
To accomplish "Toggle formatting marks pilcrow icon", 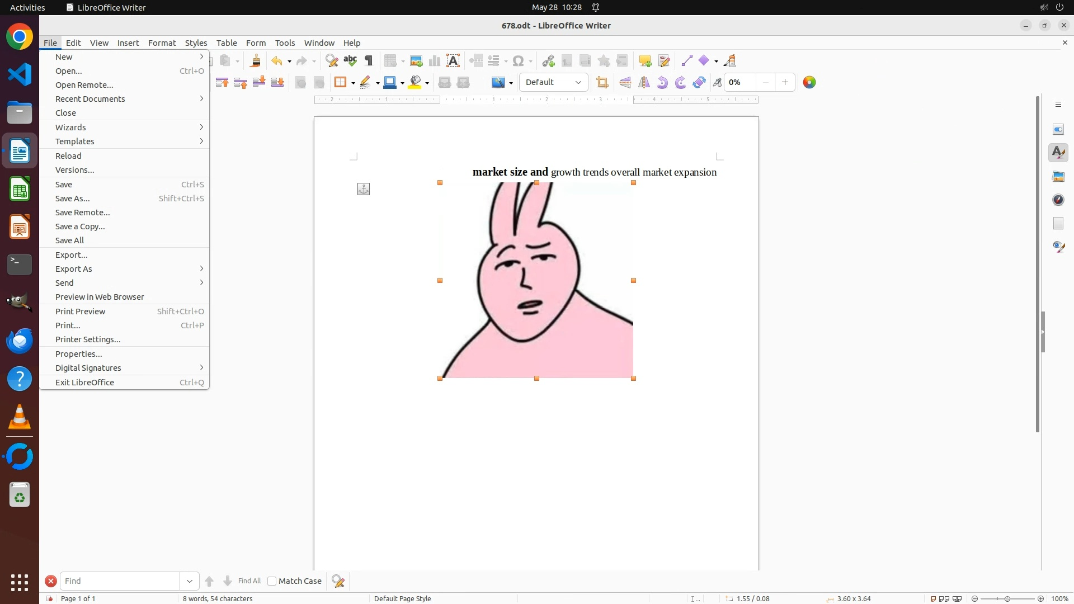I will (369, 61).
